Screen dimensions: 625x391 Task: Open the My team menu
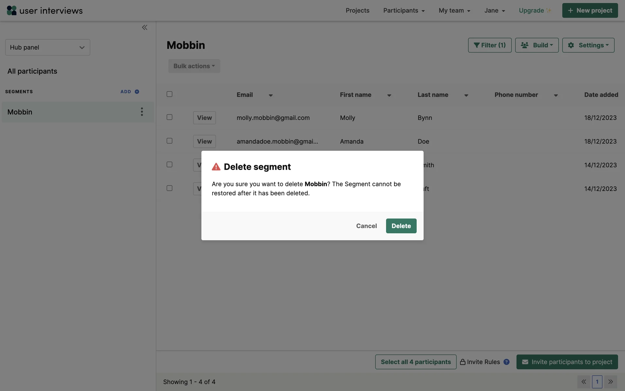click(454, 10)
